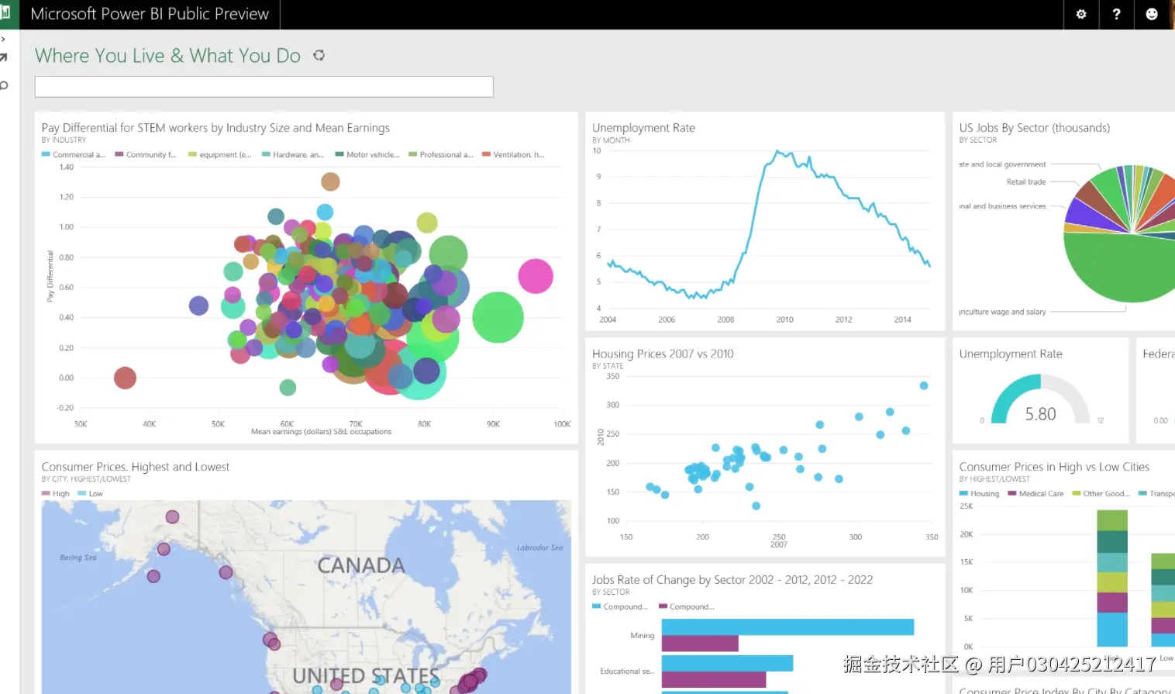
Task: Expand the left navigation chevron
Action: coord(3,39)
